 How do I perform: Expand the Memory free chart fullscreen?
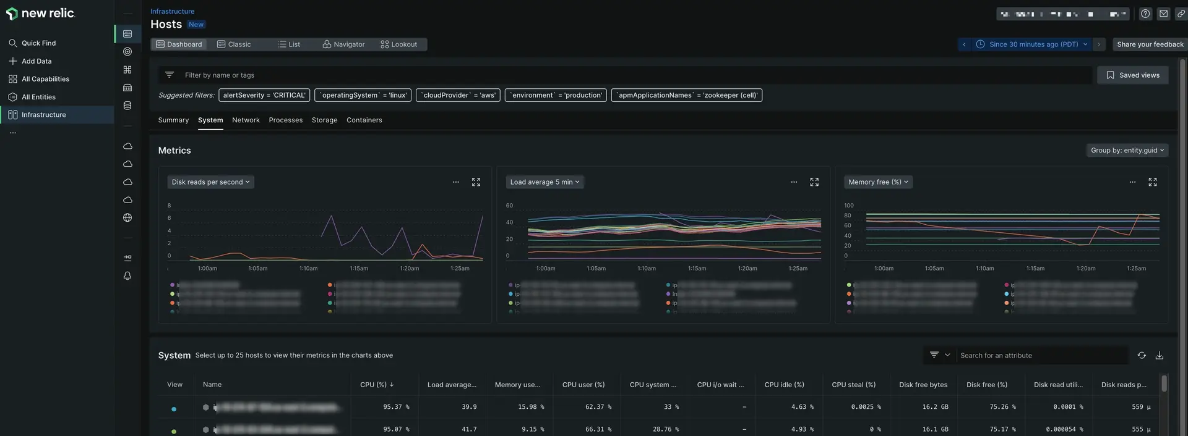1152,182
